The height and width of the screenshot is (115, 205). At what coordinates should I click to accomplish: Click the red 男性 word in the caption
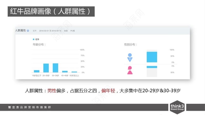click(52, 90)
